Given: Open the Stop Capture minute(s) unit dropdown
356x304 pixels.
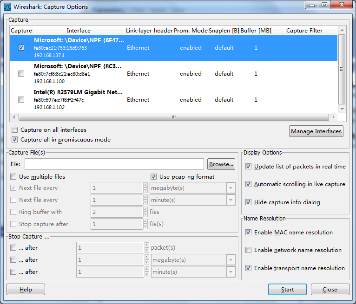Looking at the screenshot, I should coord(231,272).
